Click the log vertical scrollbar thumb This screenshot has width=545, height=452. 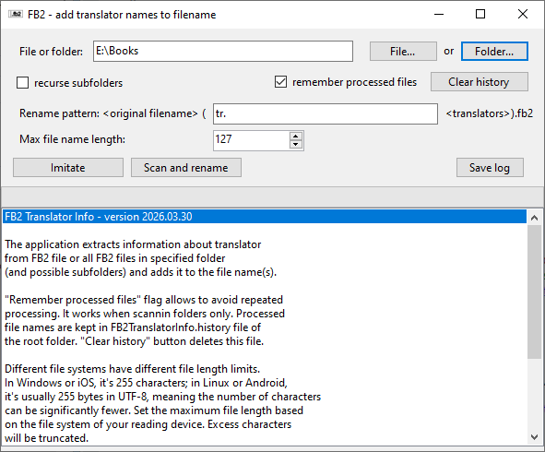pos(535,291)
